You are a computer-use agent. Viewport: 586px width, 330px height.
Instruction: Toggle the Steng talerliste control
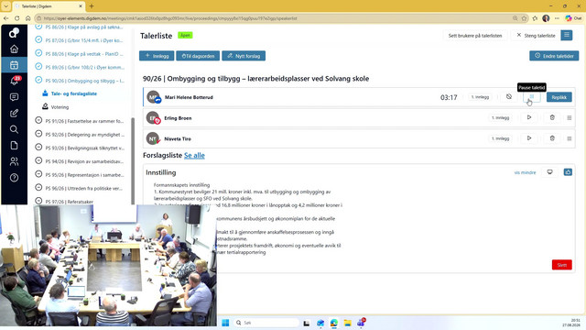click(x=536, y=36)
